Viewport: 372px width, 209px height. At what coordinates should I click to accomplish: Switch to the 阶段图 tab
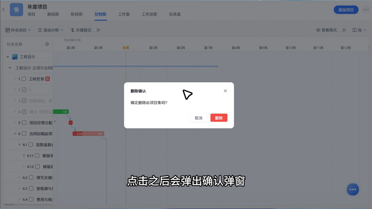click(x=77, y=14)
